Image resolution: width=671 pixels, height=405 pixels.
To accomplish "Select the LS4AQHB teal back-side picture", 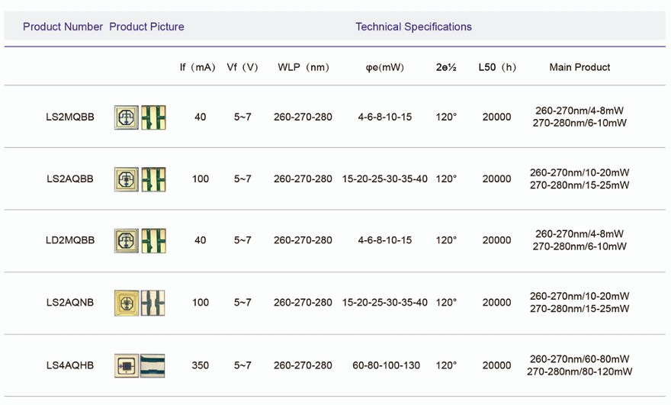I will pyautogui.click(x=152, y=365).
